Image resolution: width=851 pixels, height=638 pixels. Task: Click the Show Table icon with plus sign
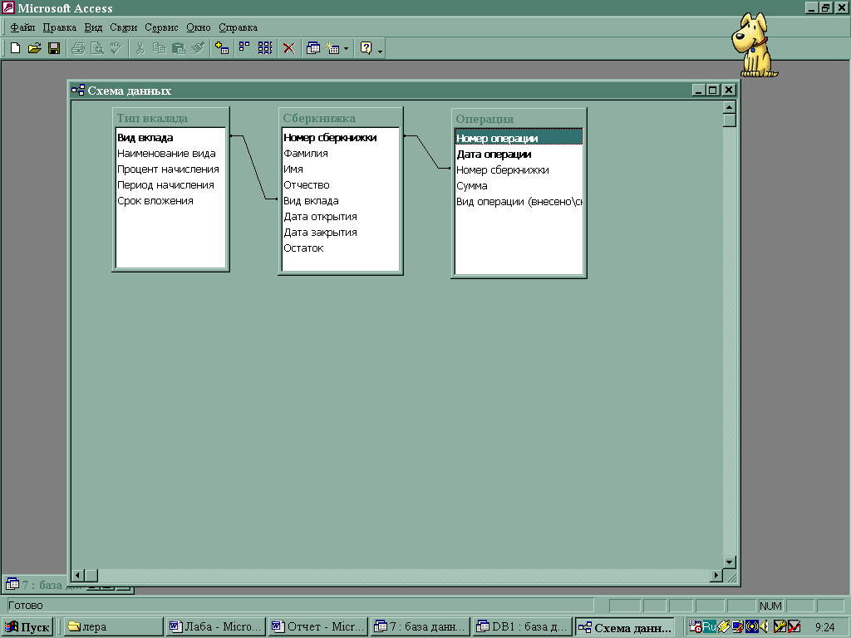pos(222,48)
